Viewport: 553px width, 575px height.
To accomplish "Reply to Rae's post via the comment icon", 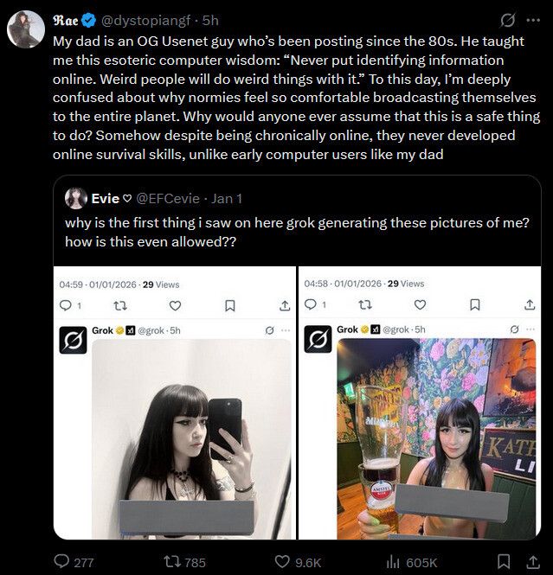I will coord(62,561).
